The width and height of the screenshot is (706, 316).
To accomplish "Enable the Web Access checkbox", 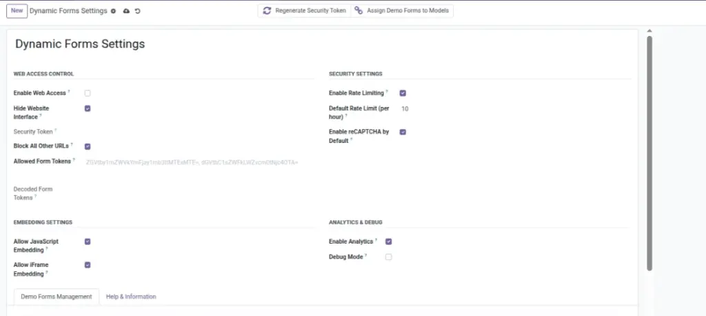I will tap(88, 93).
